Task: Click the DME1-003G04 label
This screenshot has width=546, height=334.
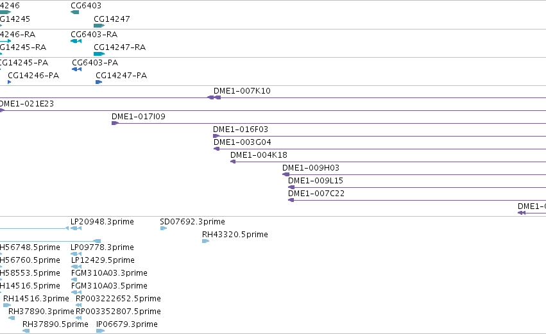Action: 243,142
